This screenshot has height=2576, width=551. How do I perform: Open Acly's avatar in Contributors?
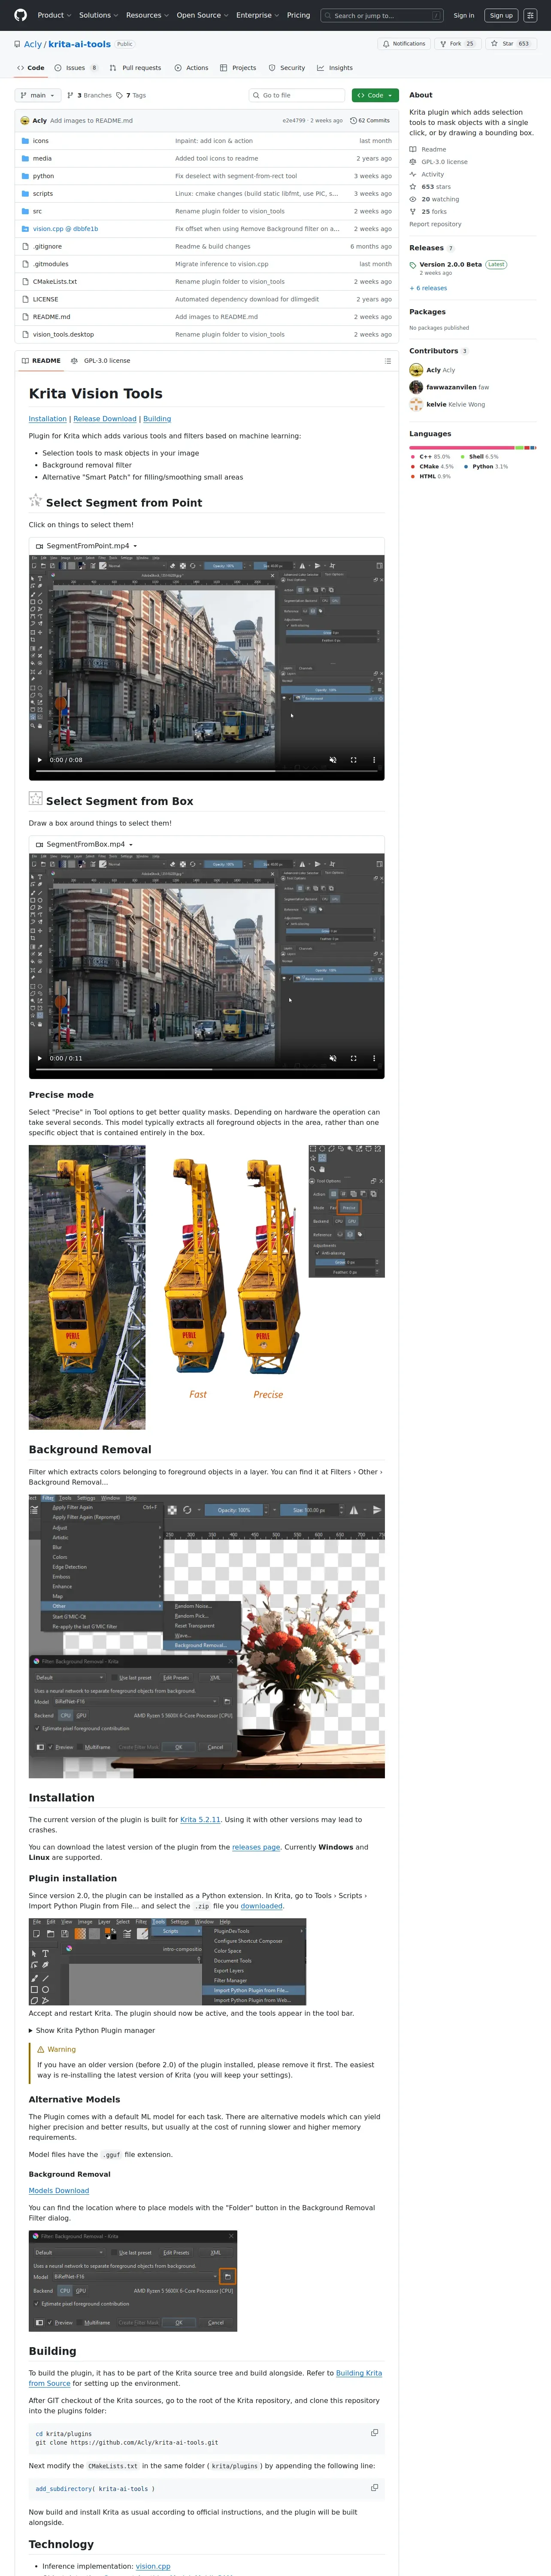click(x=416, y=370)
